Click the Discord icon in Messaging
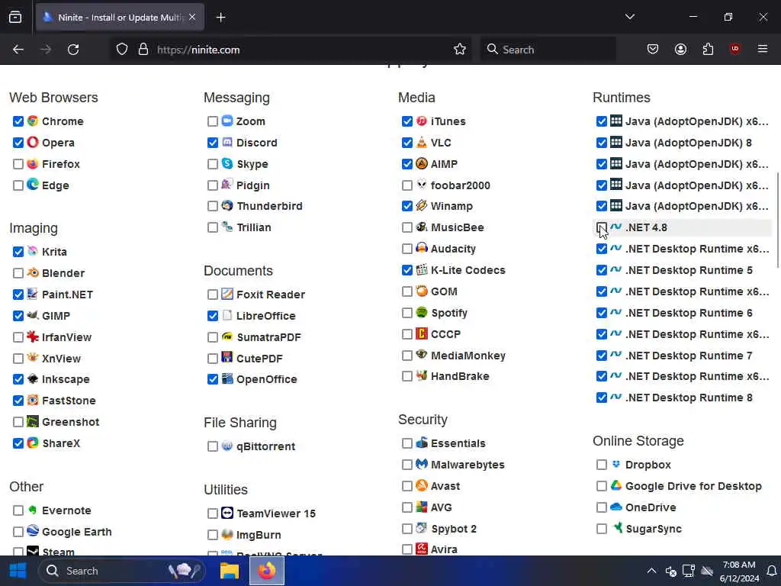 [227, 143]
